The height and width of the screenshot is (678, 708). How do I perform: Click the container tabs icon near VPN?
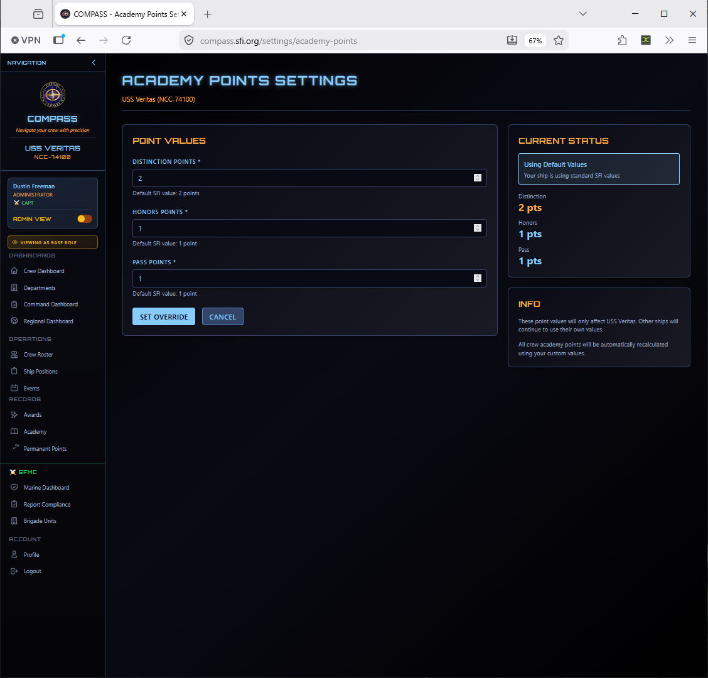coord(59,40)
